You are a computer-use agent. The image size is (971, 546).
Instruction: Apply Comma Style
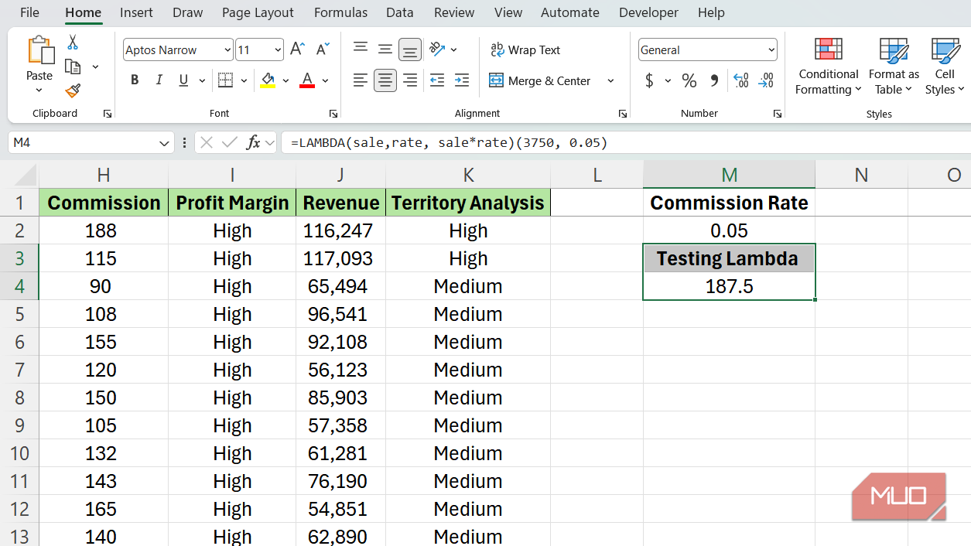pos(714,80)
